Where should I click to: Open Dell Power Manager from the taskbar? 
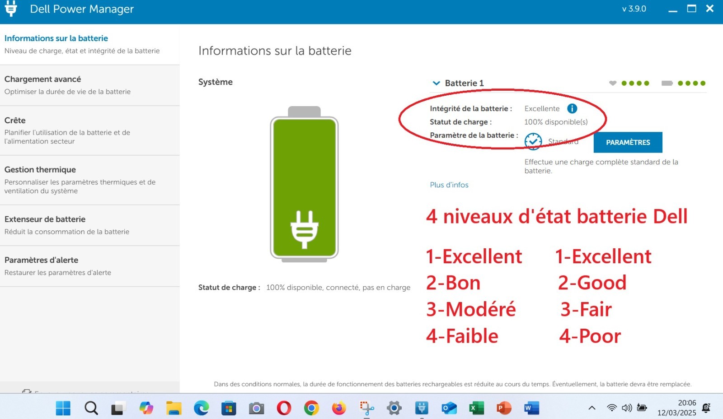pos(422,408)
